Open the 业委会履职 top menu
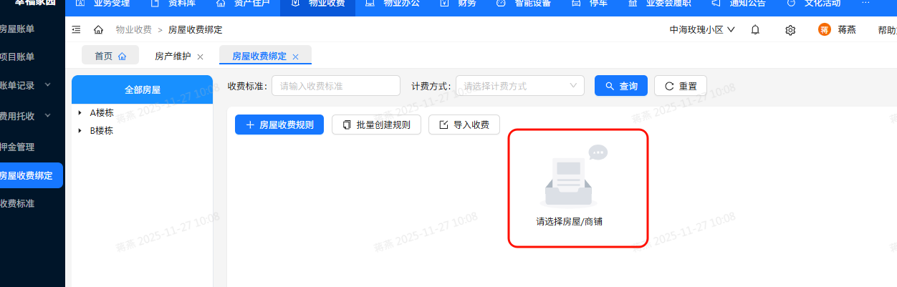The width and height of the screenshot is (897, 287). coord(661,4)
